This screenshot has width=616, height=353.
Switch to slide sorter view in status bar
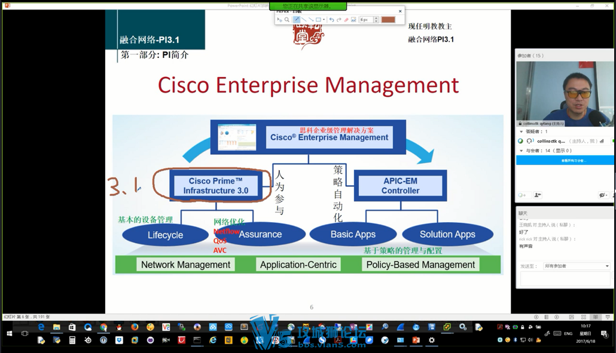(583, 317)
